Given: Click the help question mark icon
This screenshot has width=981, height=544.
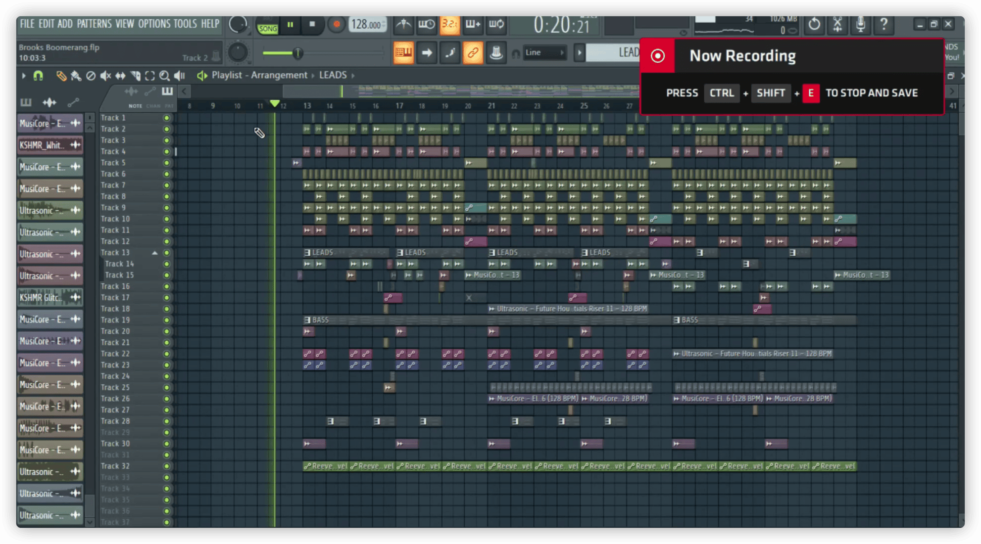Looking at the screenshot, I should click(x=884, y=24).
